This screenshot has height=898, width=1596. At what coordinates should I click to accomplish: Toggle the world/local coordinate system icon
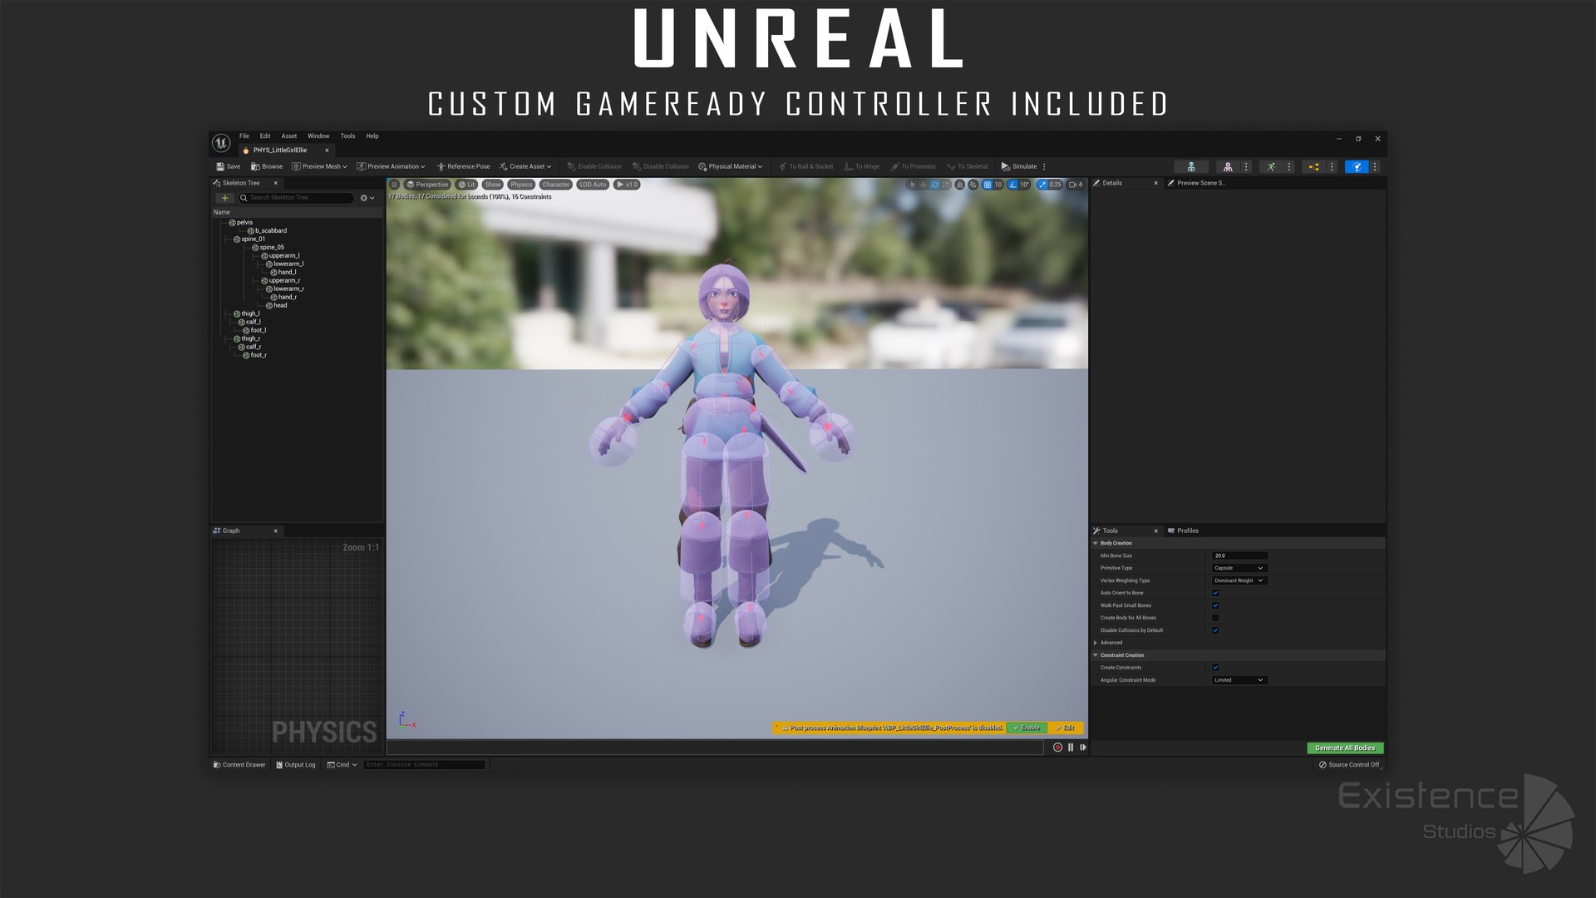(x=959, y=185)
